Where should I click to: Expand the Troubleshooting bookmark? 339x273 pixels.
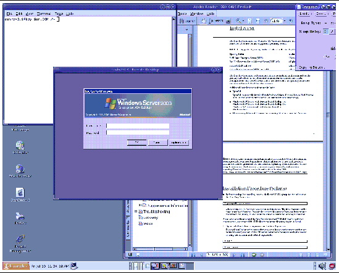(136, 211)
